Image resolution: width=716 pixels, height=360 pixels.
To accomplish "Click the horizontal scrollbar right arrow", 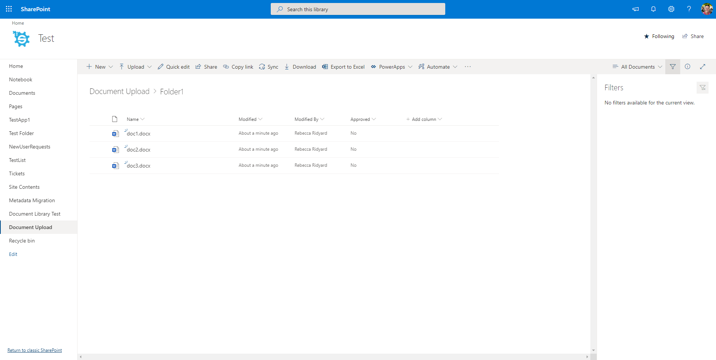I will coord(587,357).
